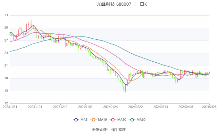Click the chart title 光峰科技 688007
Screen dimensions: 218x132
[114, 4]
